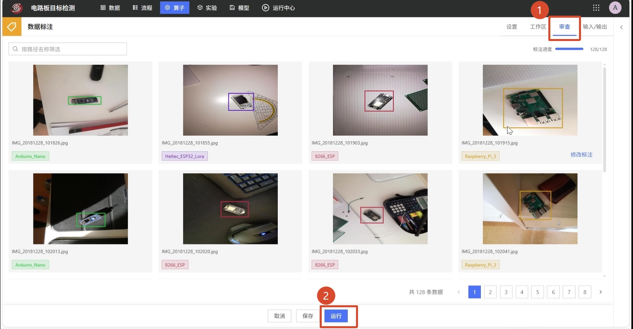Screen dimensions: 633x329
Task: Switch to the 设置 tab
Action: (x=512, y=27)
